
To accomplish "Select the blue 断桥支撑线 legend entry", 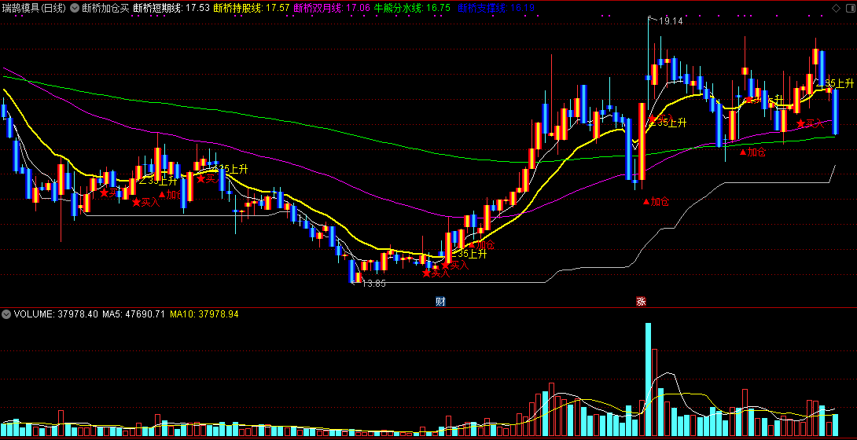I will [496, 8].
